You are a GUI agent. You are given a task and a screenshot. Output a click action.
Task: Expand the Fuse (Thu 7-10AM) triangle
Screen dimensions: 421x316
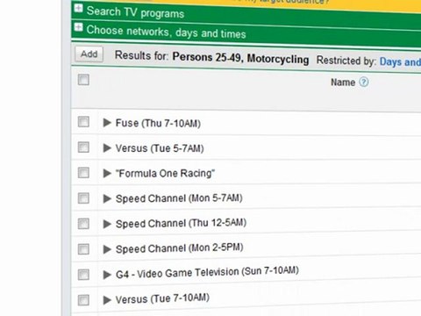[107, 123]
